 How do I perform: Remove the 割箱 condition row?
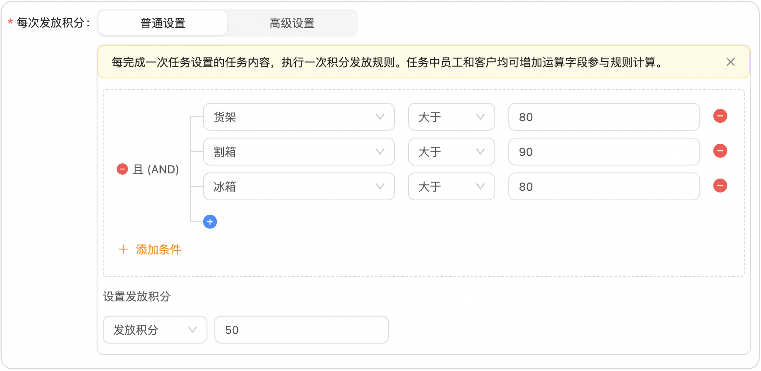tap(720, 151)
